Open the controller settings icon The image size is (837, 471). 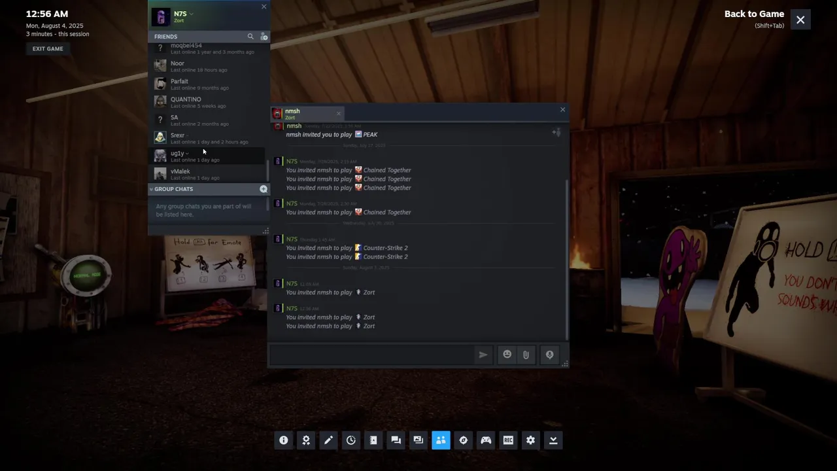486,440
